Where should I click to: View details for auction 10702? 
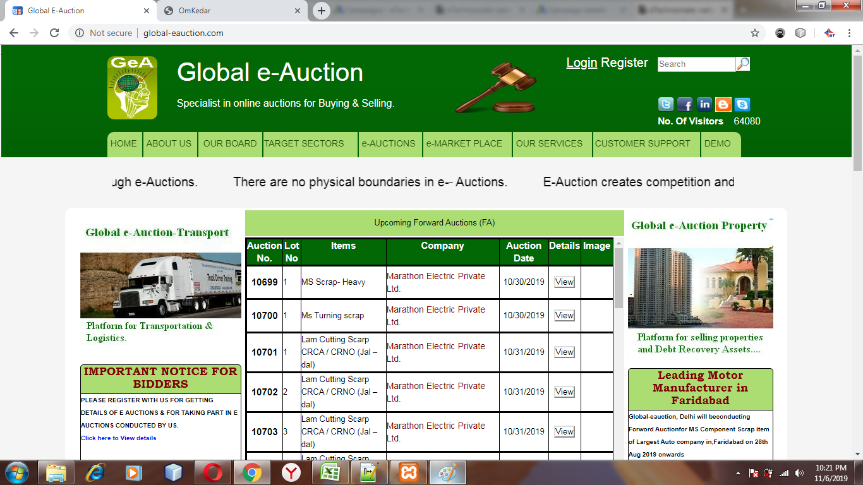click(564, 392)
